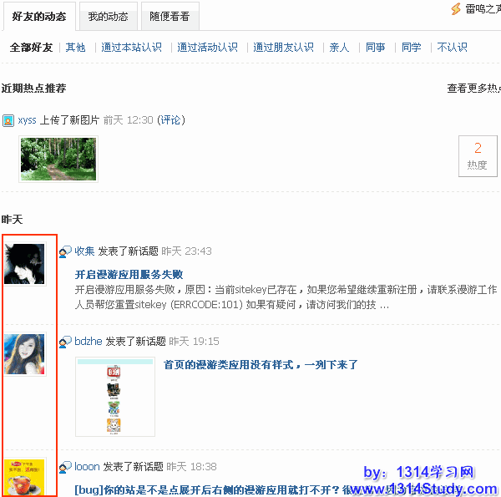Open the 评论 link on xyss's photo
The width and height of the screenshot is (501, 497).
[x=170, y=120]
